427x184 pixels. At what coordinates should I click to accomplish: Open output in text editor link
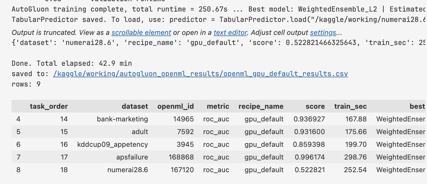230,33
